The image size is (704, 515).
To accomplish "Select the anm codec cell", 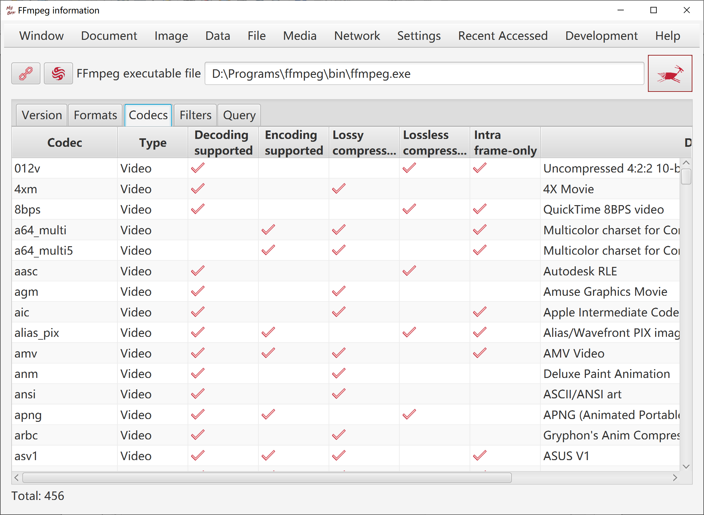I will pyautogui.click(x=65, y=374).
